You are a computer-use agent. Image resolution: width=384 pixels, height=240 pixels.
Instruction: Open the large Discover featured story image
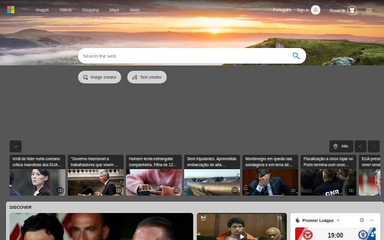pyautogui.click(x=101, y=227)
